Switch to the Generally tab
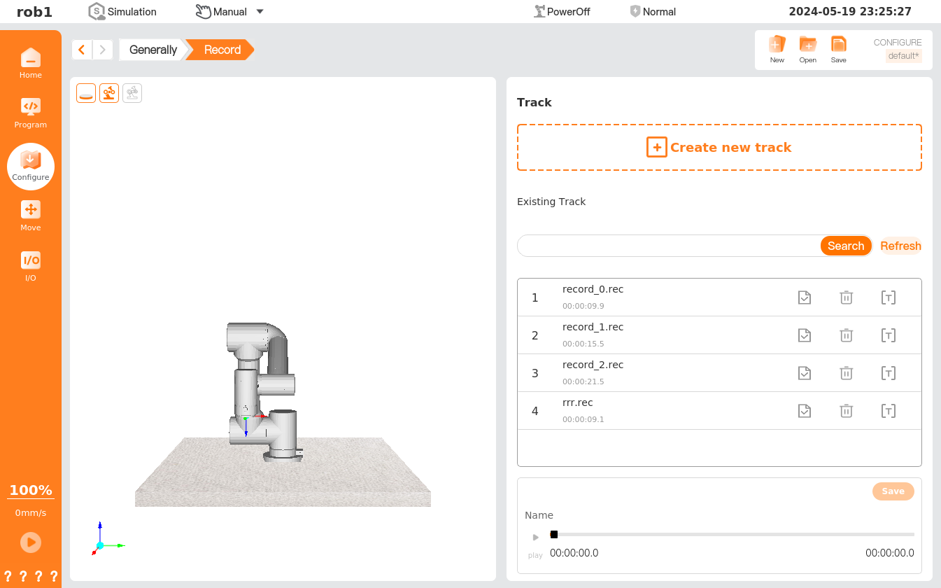The width and height of the screenshot is (941, 588). coord(153,50)
